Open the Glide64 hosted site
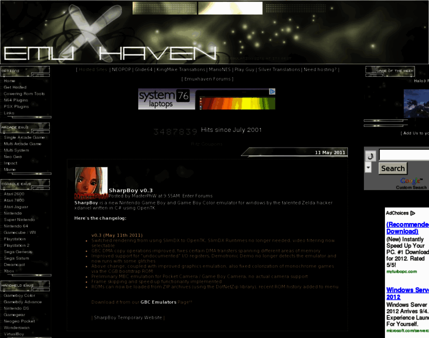The width and height of the screenshot is (429, 338). (143, 70)
